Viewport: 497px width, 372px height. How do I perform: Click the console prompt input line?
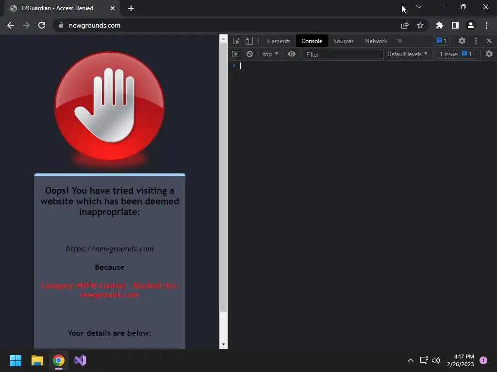(362, 65)
